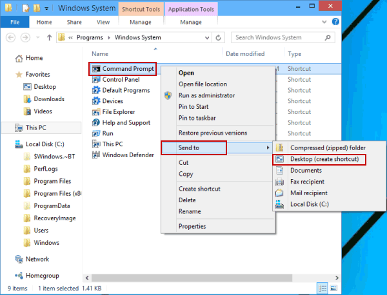Screen dimensions: 387x295
Task: Choose Run as administrator
Action: tap(206, 95)
